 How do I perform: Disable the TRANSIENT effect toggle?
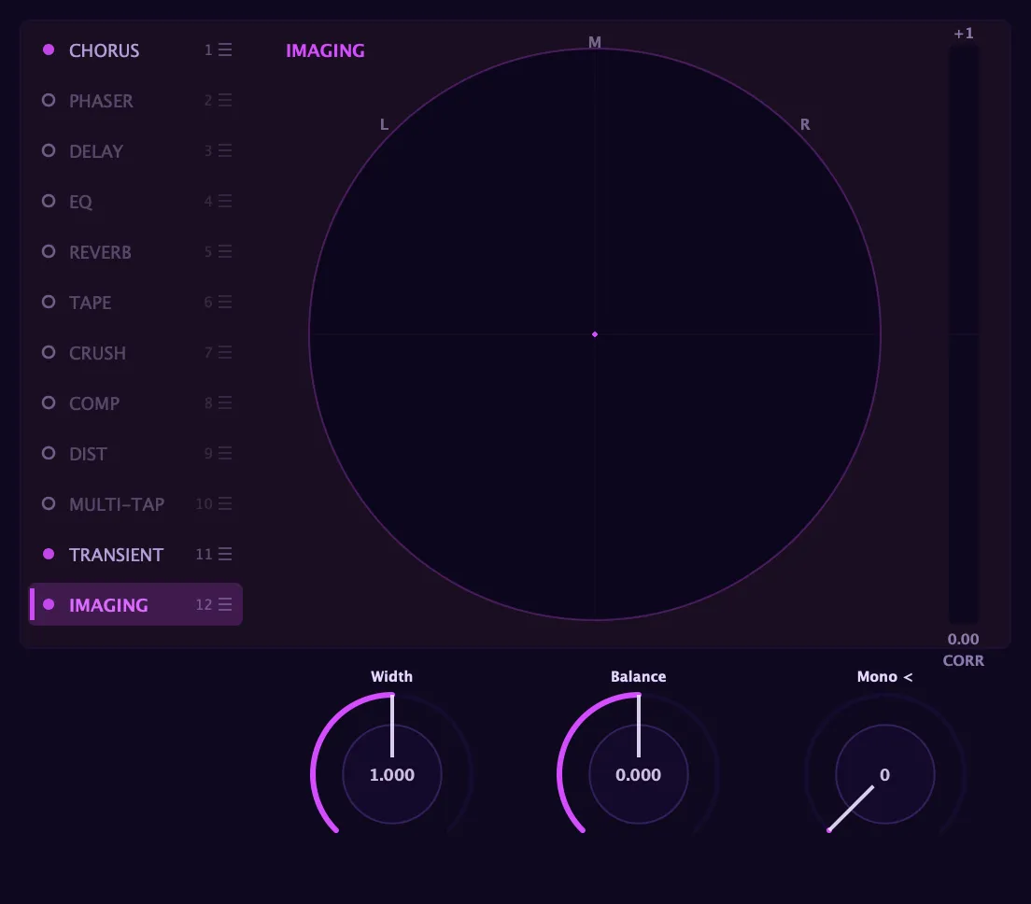point(49,554)
